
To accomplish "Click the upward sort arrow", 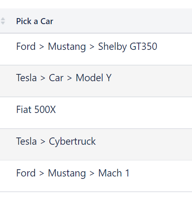I will click(x=3, y=19).
